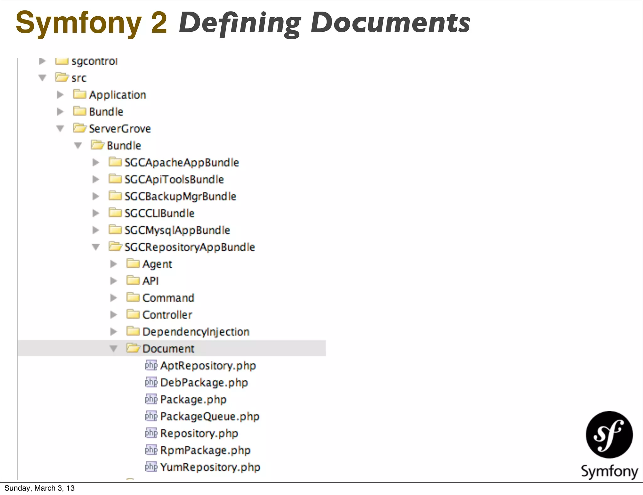Expand the Controller folder triangle
643x495 pixels.
(114, 315)
